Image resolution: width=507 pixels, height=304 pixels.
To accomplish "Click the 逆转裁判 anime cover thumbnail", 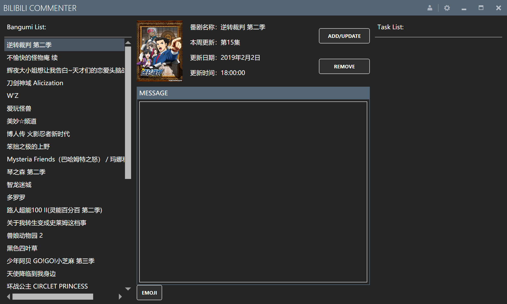I will point(160,51).
